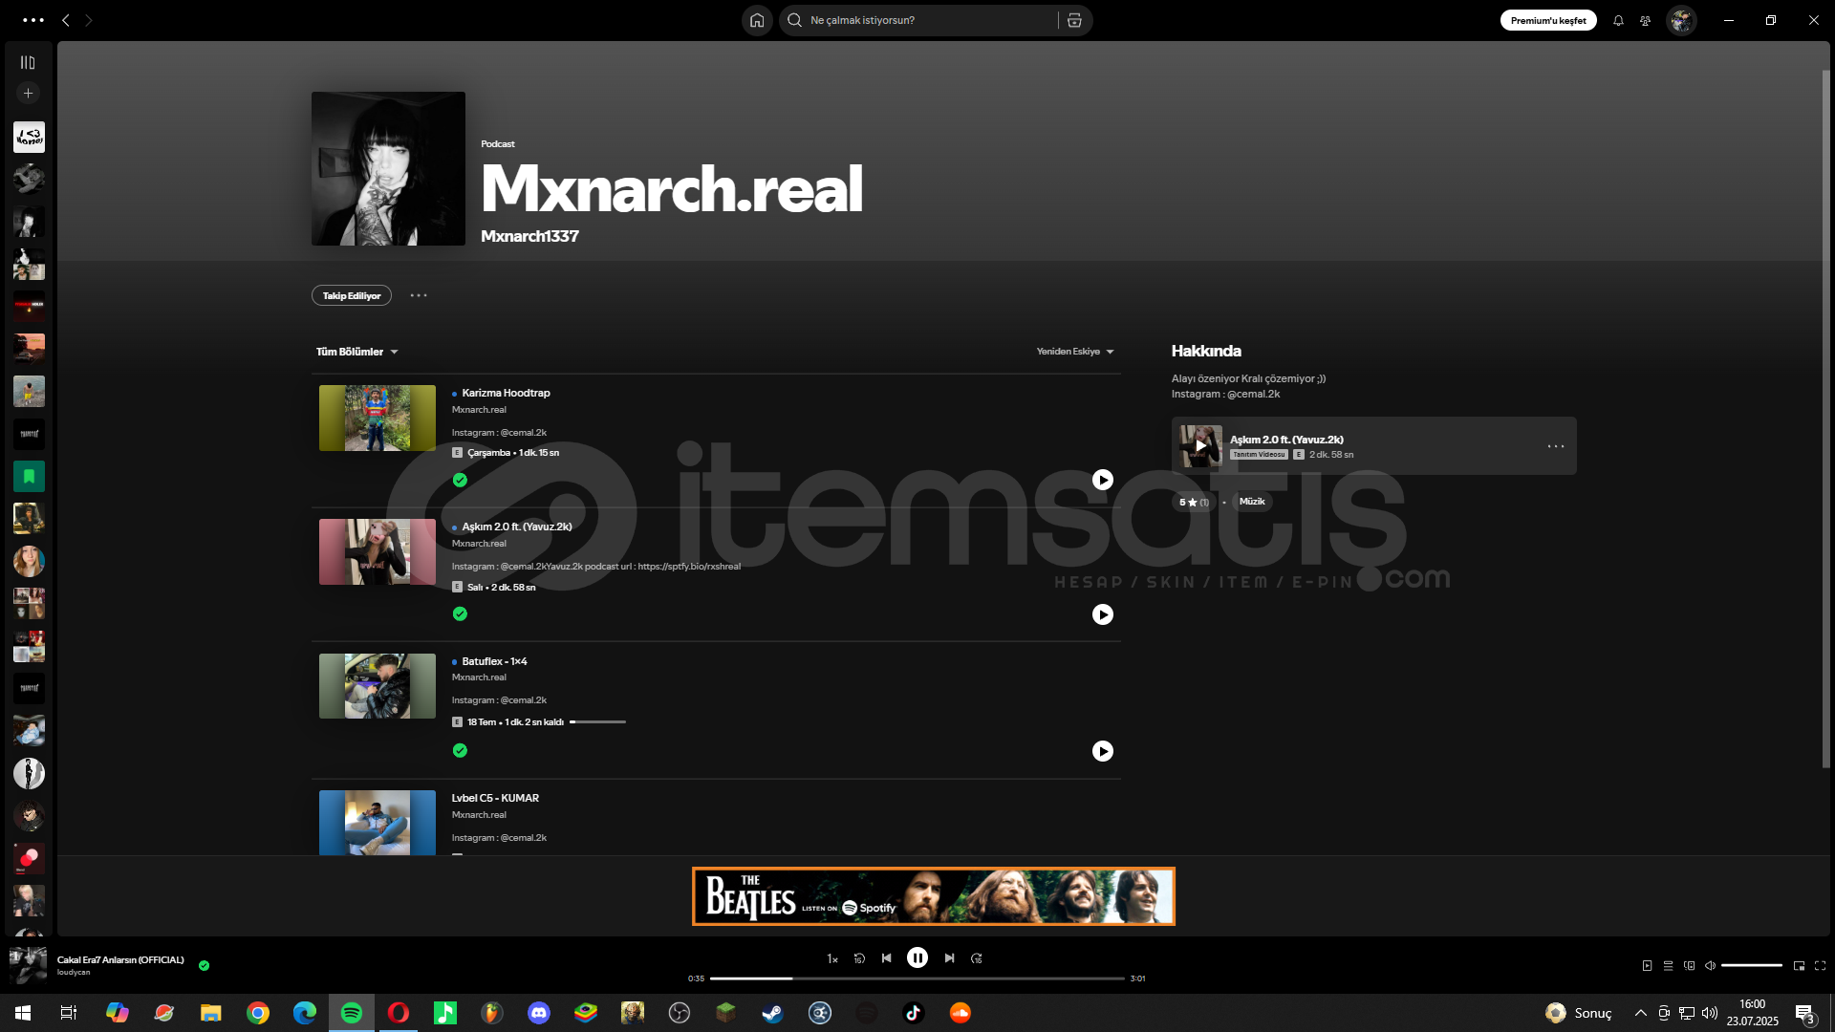Open Mxnarch1337 publisher text
The image size is (1835, 1032).
(529, 236)
